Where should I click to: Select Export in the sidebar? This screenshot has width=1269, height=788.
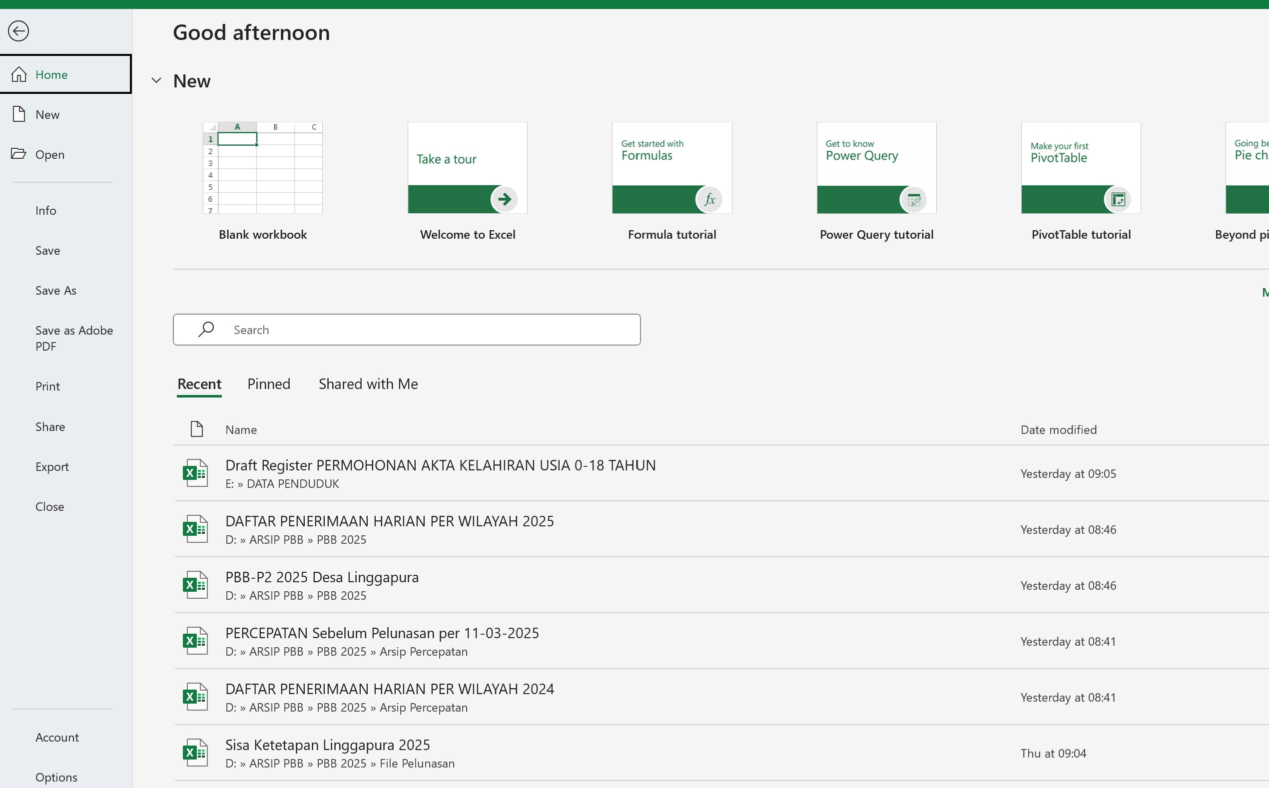pos(65,466)
